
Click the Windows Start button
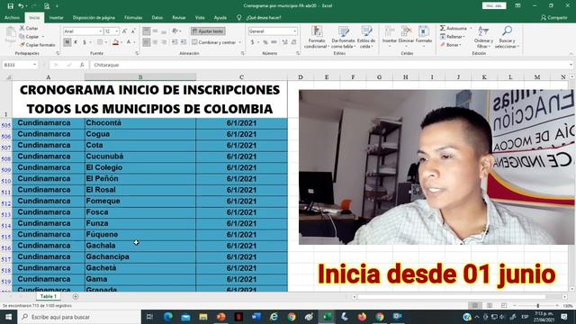[x=8, y=317]
